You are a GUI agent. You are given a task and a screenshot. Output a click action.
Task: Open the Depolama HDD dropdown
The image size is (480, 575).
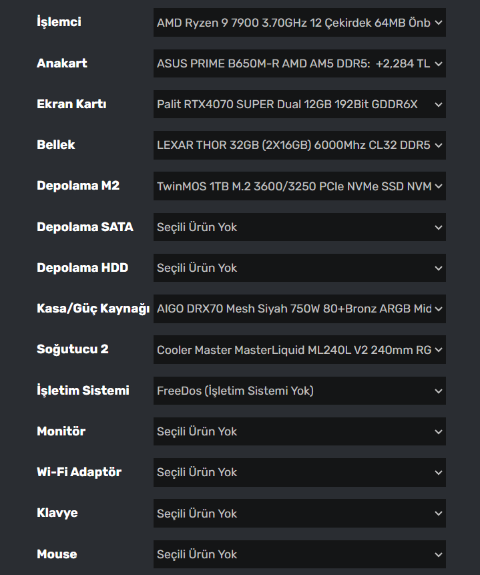(299, 268)
